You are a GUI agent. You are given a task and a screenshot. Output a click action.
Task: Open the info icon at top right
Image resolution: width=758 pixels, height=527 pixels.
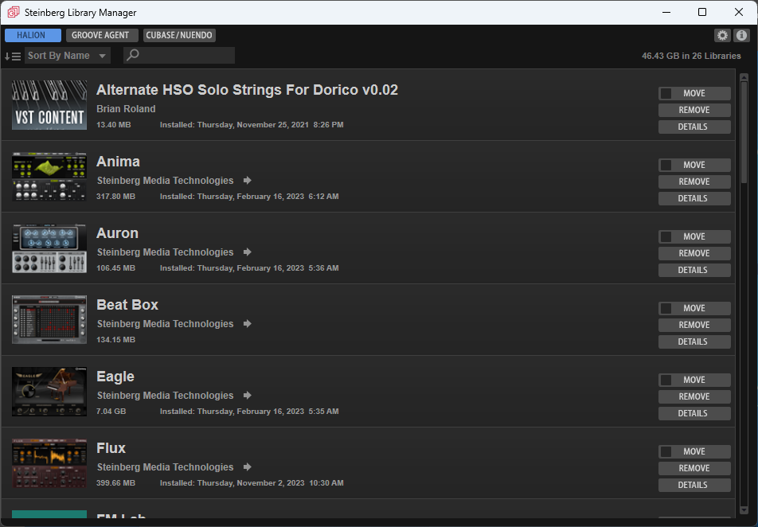tap(741, 35)
